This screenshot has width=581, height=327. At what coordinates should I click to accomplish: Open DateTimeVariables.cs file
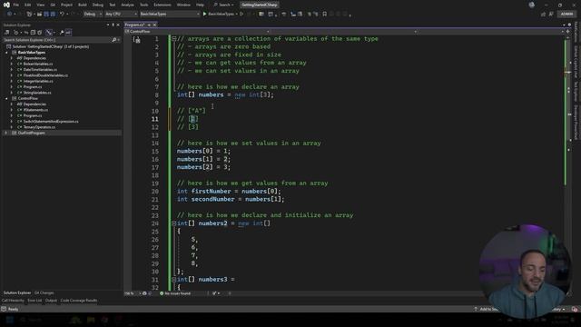pyautogui.click(x=40, y=70)
